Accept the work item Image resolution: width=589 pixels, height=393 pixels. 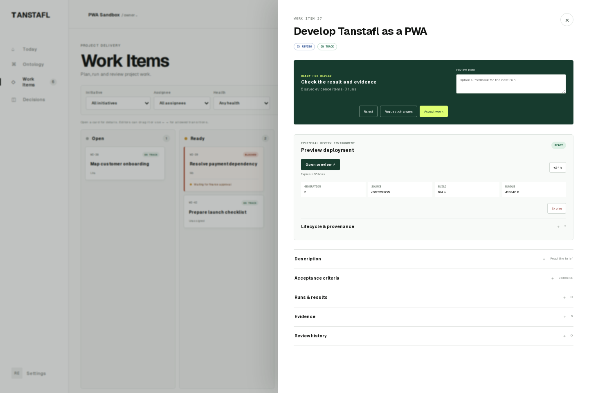pyautogui.click(x=434, y=111)
